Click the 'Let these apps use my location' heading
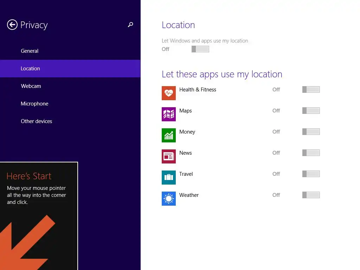 click(222, 75)
